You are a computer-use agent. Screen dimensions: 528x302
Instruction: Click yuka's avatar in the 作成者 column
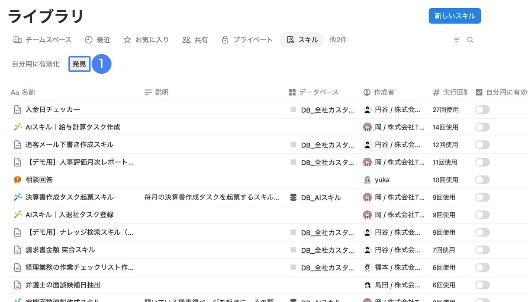(x=367, y=180)
